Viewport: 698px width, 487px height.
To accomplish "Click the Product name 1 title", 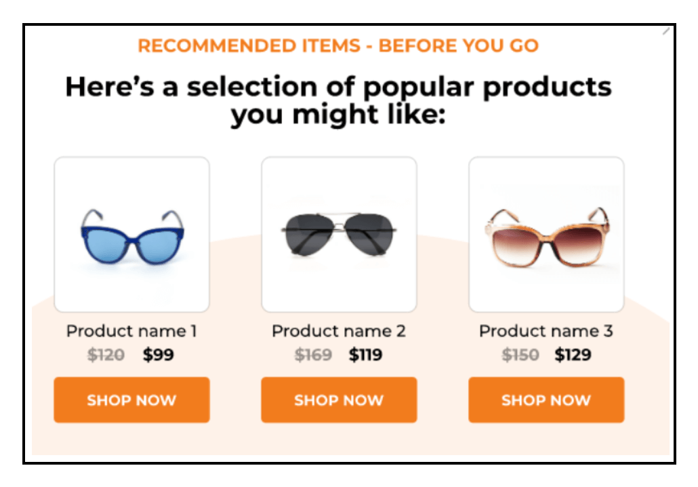I will point(131,331).
